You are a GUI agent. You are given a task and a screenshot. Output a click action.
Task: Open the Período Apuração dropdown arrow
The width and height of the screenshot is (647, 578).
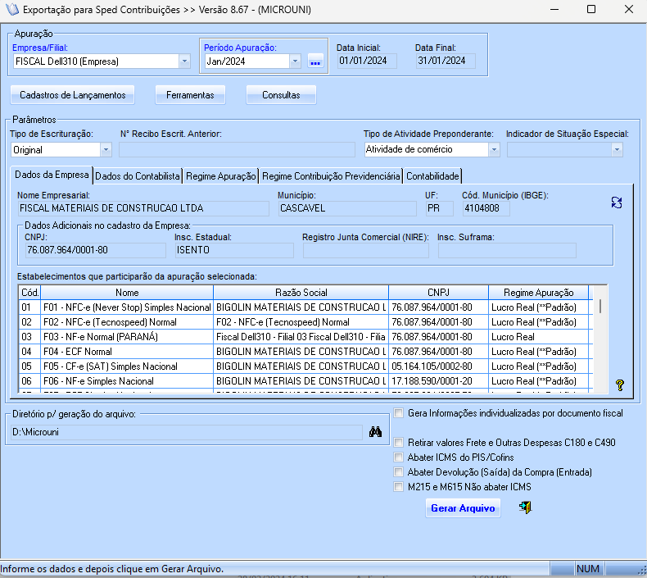[295, 61]
